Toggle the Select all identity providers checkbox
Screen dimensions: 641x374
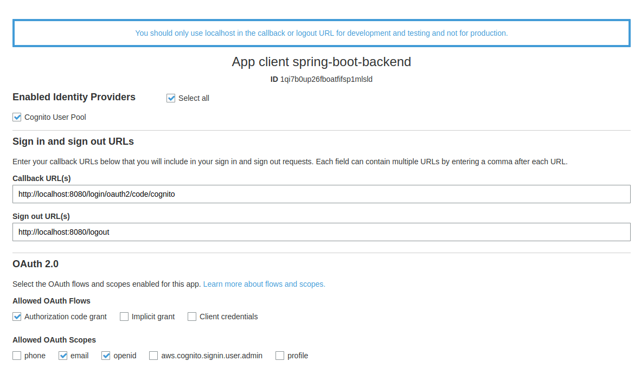[171, 98]
